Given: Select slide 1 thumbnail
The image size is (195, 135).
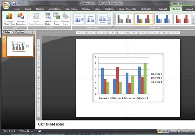Looking at the screenshot, I should click(x=20, y=46).
